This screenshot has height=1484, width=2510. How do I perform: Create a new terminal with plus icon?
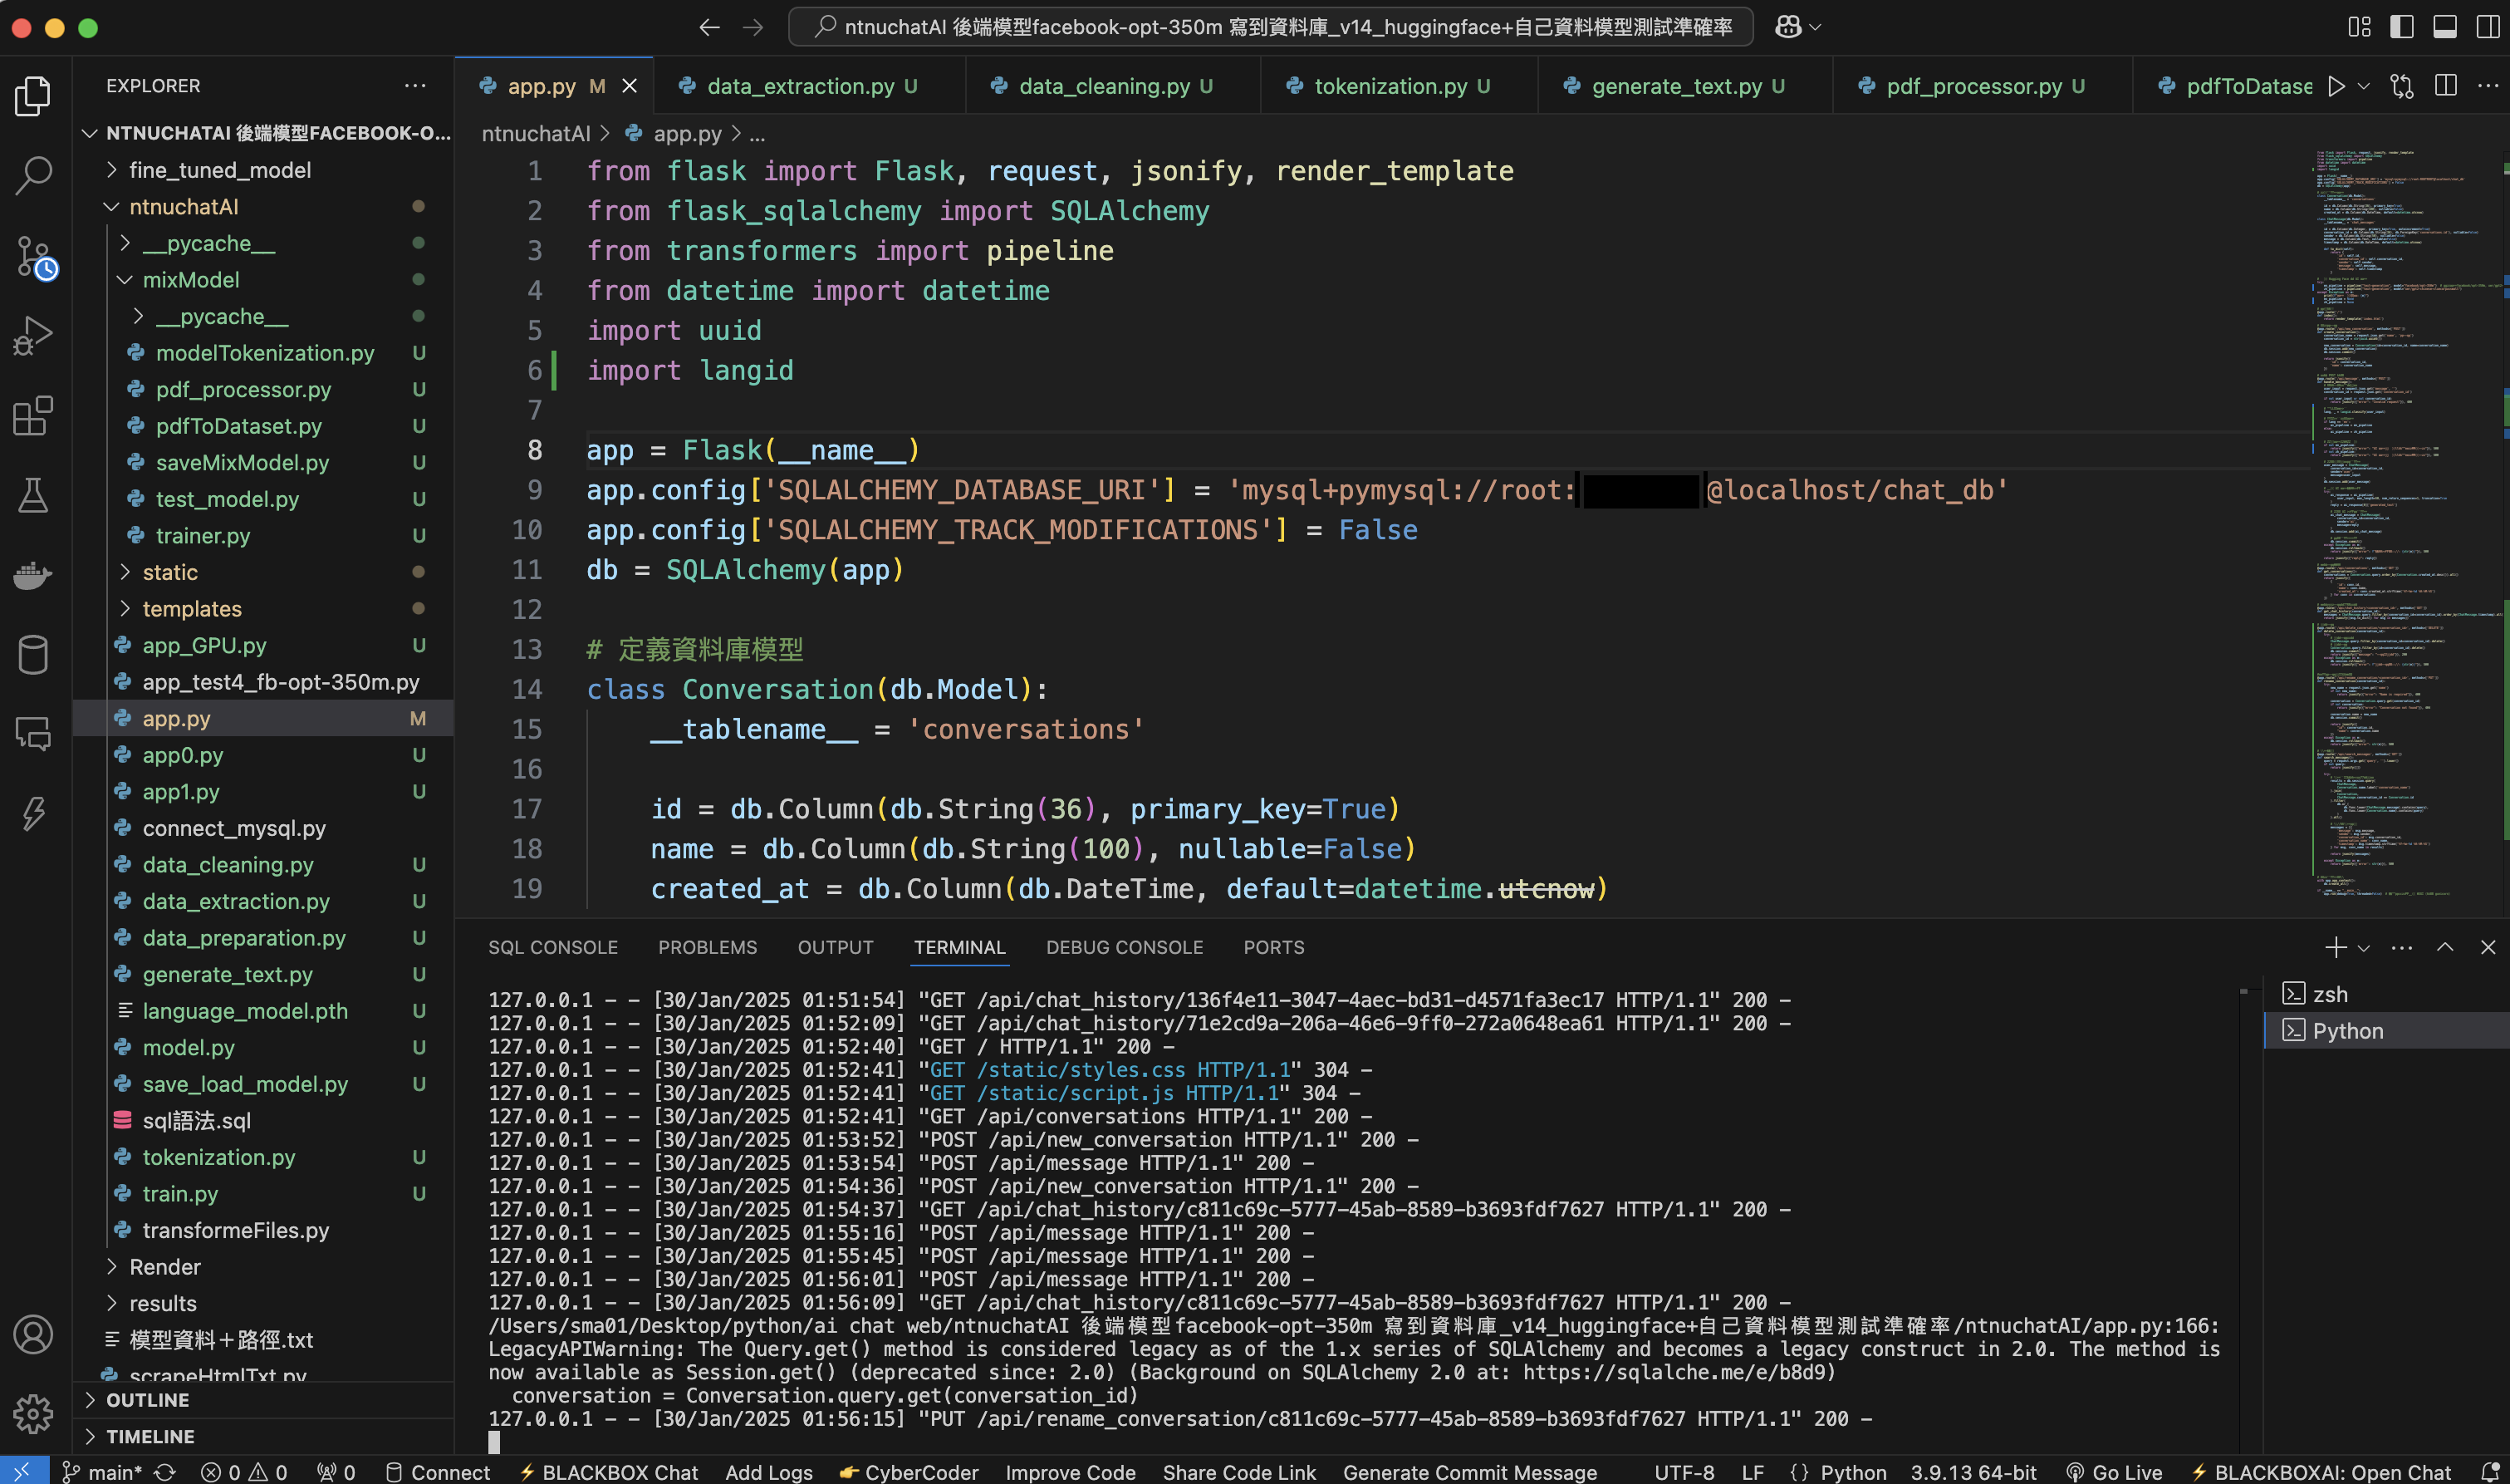2336,947
